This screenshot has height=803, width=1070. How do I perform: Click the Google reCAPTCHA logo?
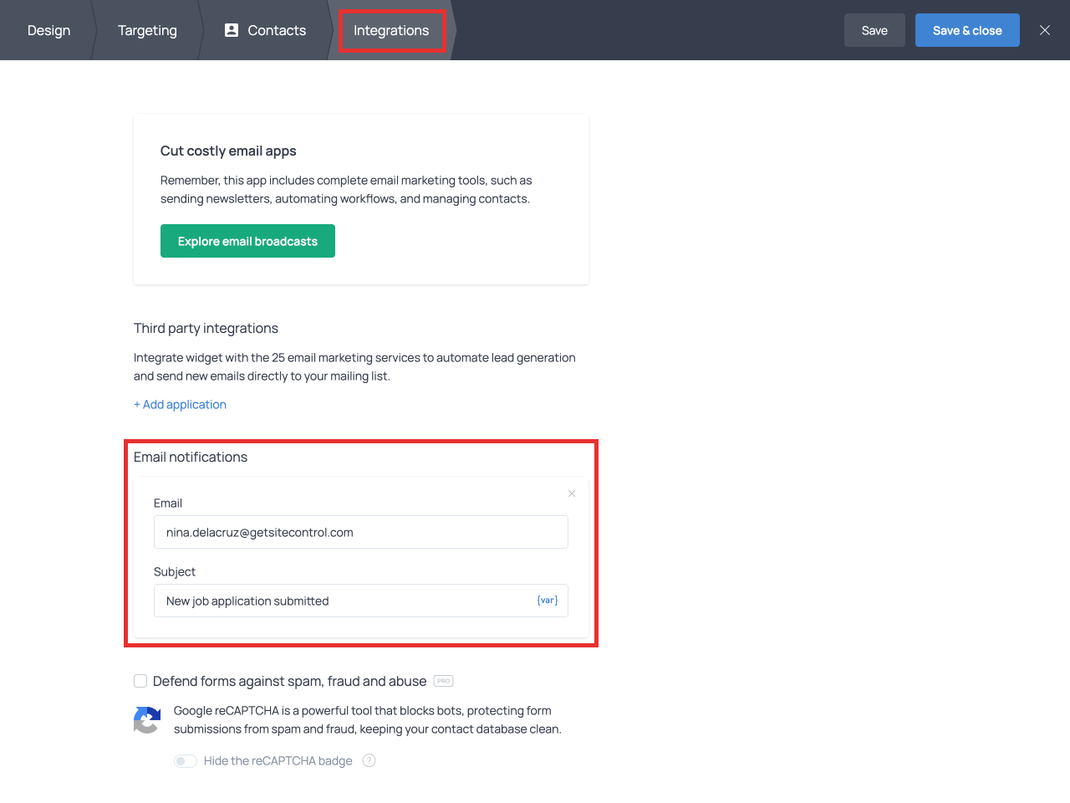(146, 720)
